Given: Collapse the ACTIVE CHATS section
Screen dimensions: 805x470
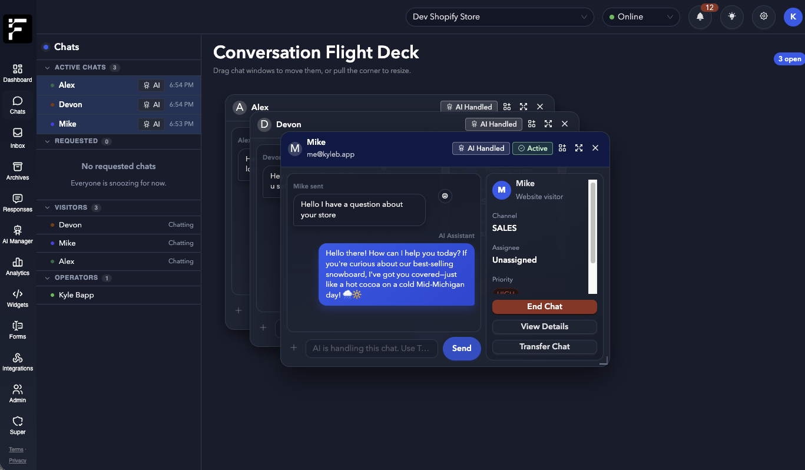Looking at the screenshot, I should tap(48, 67).
